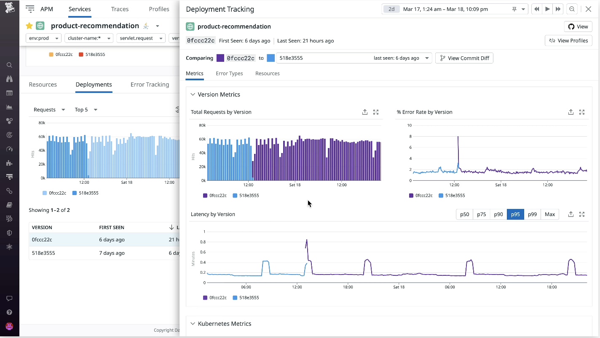Open the cluster-name:* filter dropdown
Screen dimensions: 600x338
[89, 38]
